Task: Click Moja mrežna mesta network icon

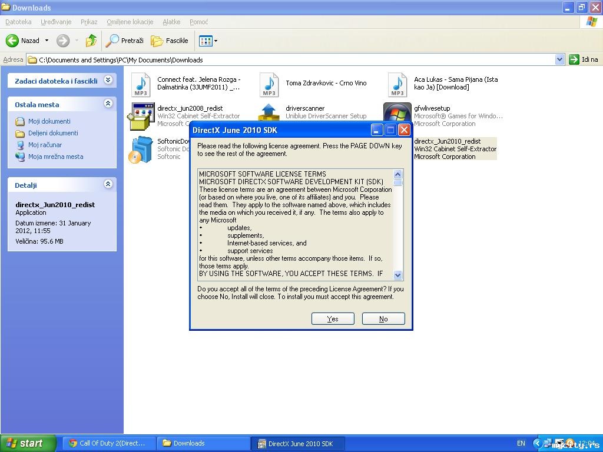Action: (x=20, y=157)
